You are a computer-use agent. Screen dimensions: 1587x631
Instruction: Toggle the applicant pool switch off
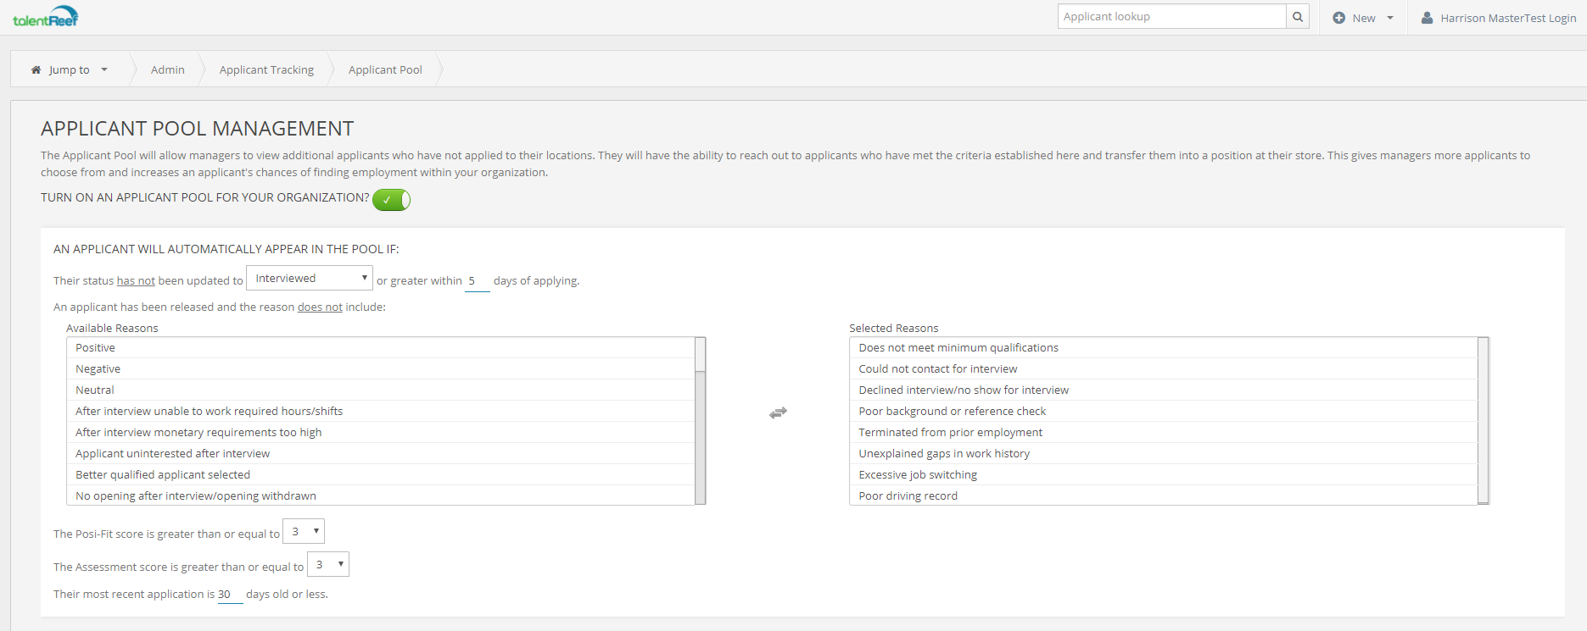tap(391, 200)
